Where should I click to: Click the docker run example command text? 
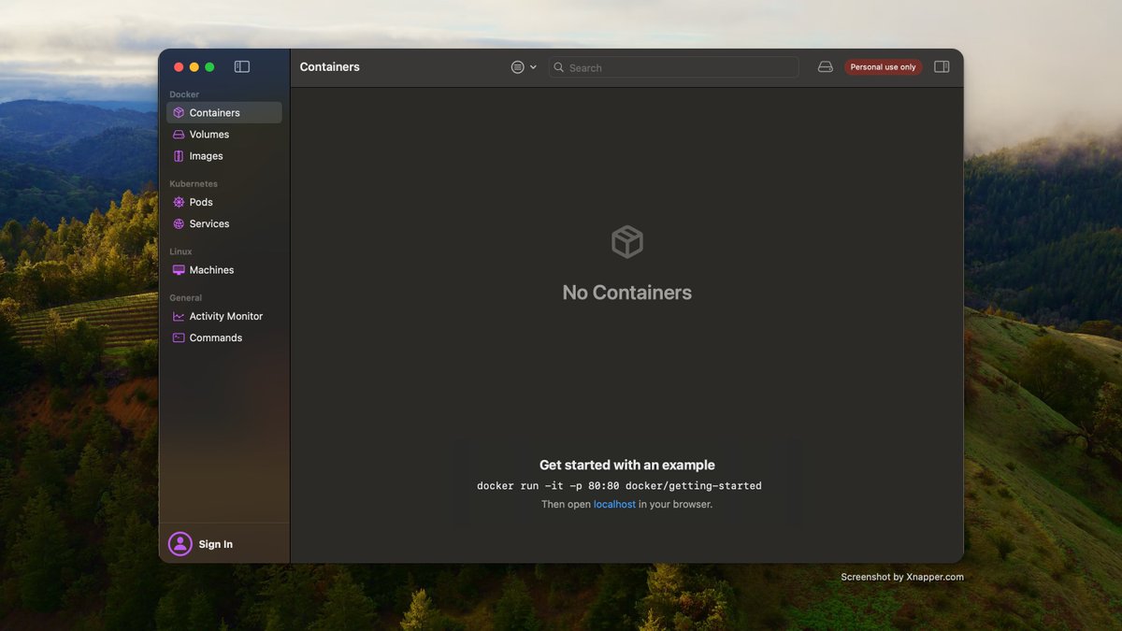619,486
